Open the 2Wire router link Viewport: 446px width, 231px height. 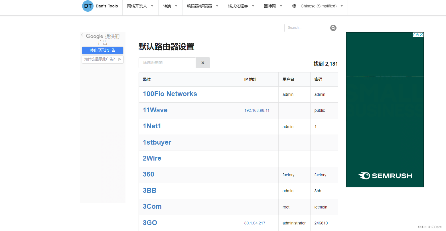152,158
